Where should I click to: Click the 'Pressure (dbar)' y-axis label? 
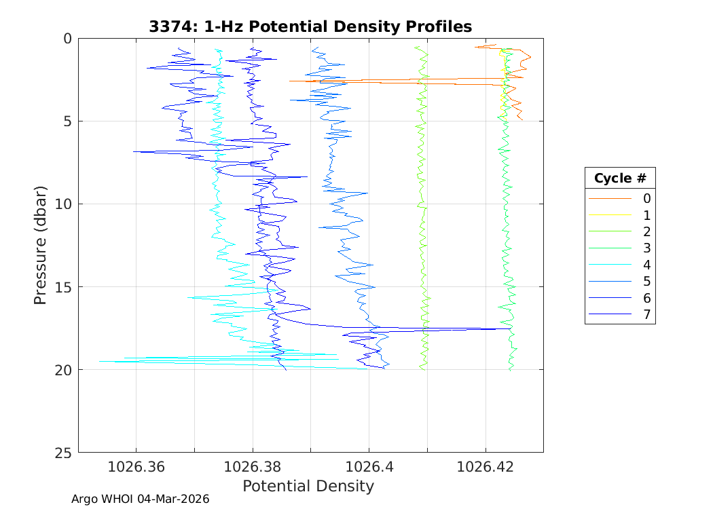point(41,244)
